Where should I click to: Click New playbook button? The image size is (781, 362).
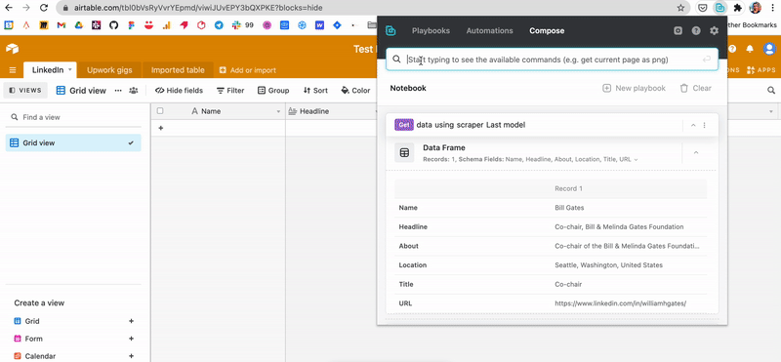tap(634, 88)
